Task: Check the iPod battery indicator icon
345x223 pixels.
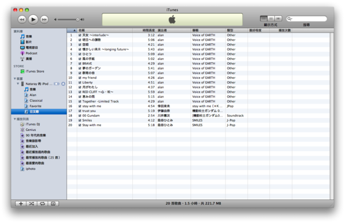Action: pyautogui.click(x=57, y=84)
